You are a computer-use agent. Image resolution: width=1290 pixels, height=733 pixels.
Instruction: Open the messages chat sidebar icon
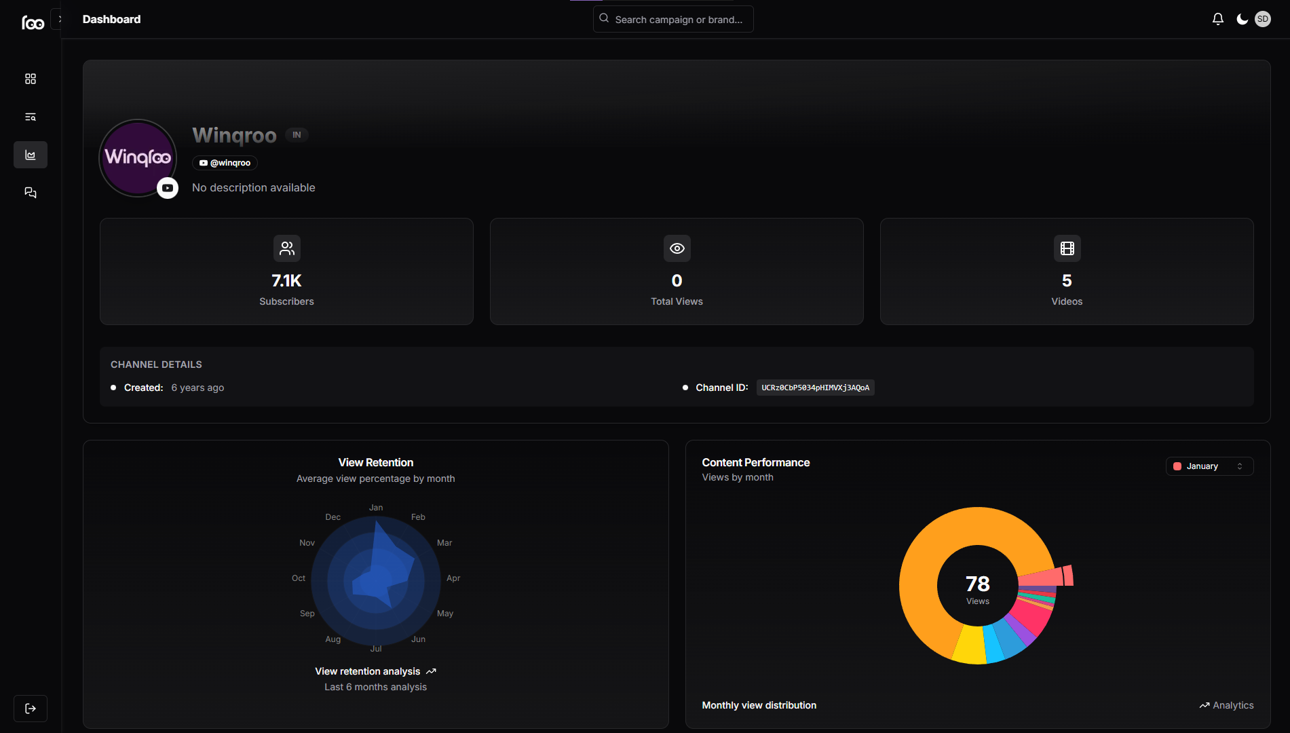[31, 193]
